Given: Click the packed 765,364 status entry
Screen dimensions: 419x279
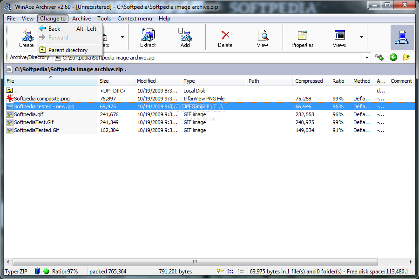Looking at the screenshot, I should [108, 271].
